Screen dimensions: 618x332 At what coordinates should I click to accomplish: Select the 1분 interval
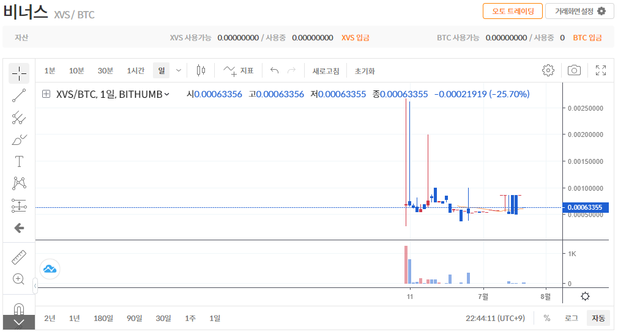(50, 70)
